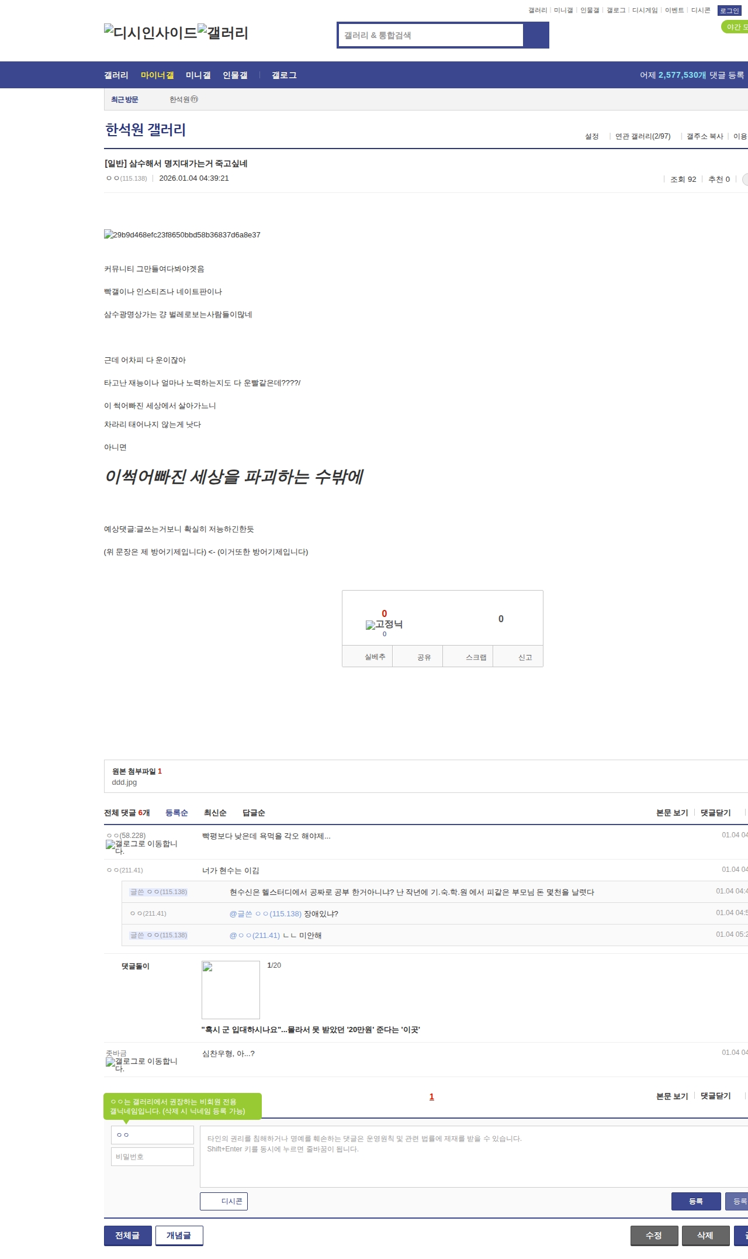Click the 로그인 button at top
This screenshot has height=1259, width=748.
click(x=729, y=11)
